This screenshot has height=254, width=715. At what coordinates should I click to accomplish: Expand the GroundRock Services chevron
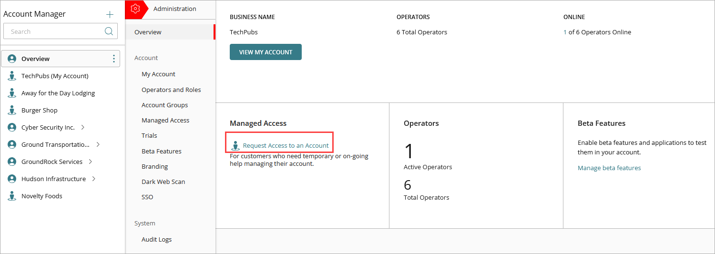click(x=90, y=162)
